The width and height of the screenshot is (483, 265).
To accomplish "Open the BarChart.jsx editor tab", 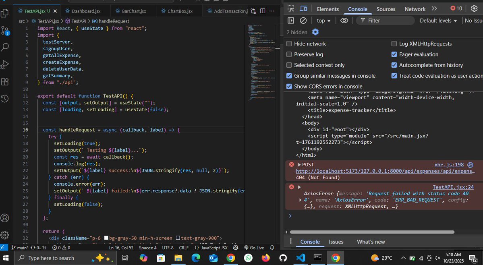I will pos(134,11).
